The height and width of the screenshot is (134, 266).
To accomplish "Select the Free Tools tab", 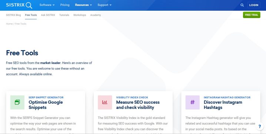I will coord(31,15).
